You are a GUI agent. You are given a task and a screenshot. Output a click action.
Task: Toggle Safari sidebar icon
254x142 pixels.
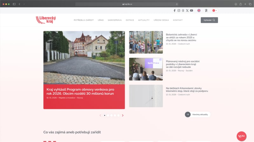(14, 4)
